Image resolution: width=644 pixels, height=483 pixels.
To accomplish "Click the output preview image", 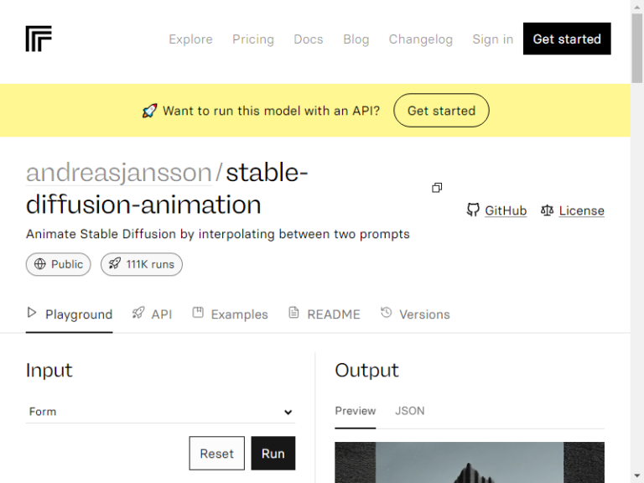I will (470, 463).
